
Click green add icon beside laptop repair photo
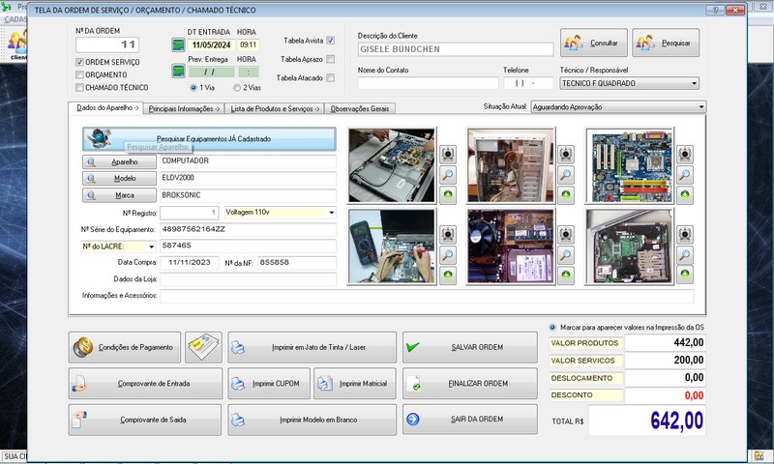click(x=448, y=194)
